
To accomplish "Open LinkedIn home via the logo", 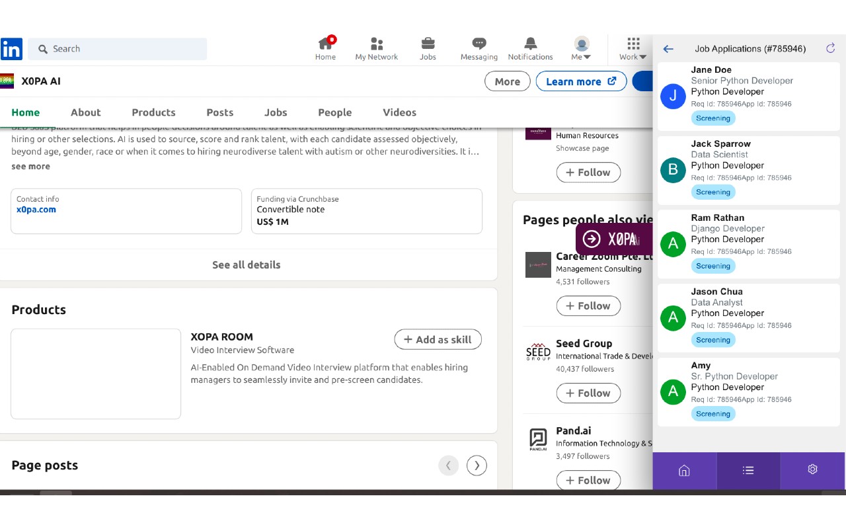I will click(11, 49).
